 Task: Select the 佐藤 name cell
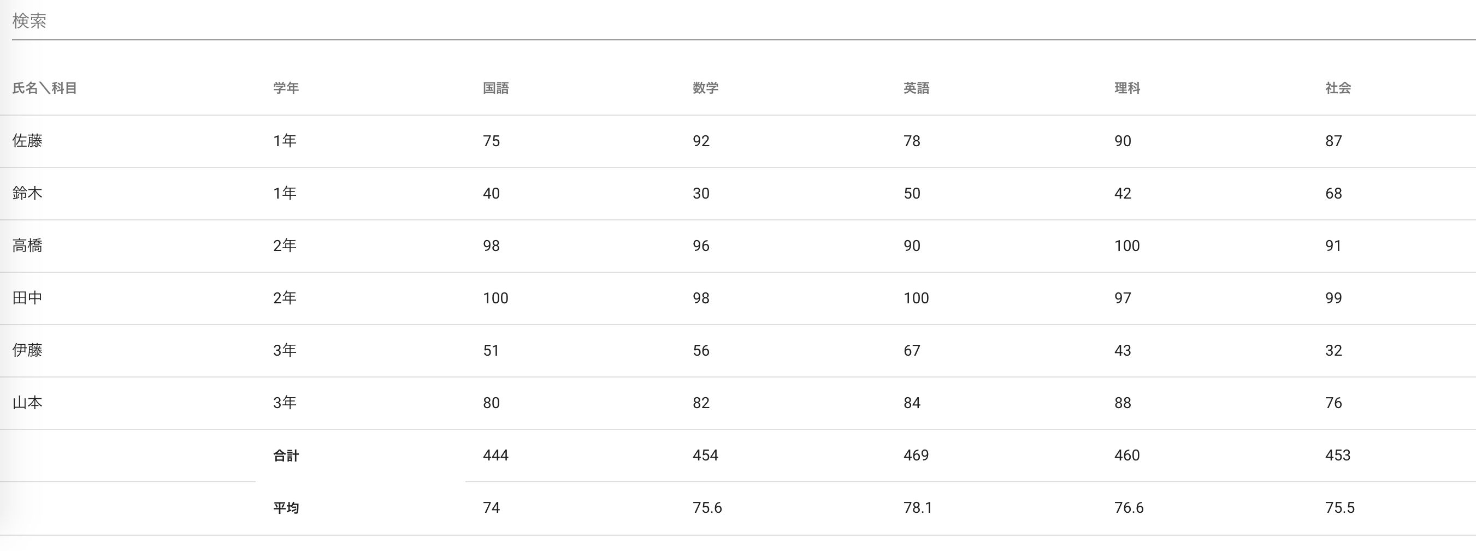pyautogui.click(x=27, y=141)
